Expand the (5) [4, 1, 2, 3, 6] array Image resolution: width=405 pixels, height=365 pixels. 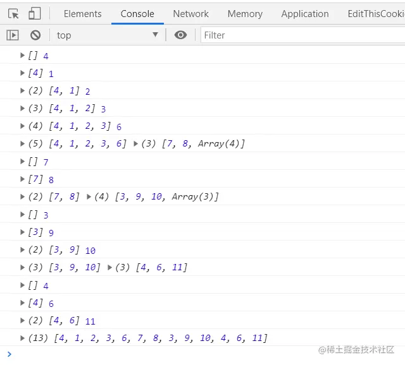[x=22, y=143]
